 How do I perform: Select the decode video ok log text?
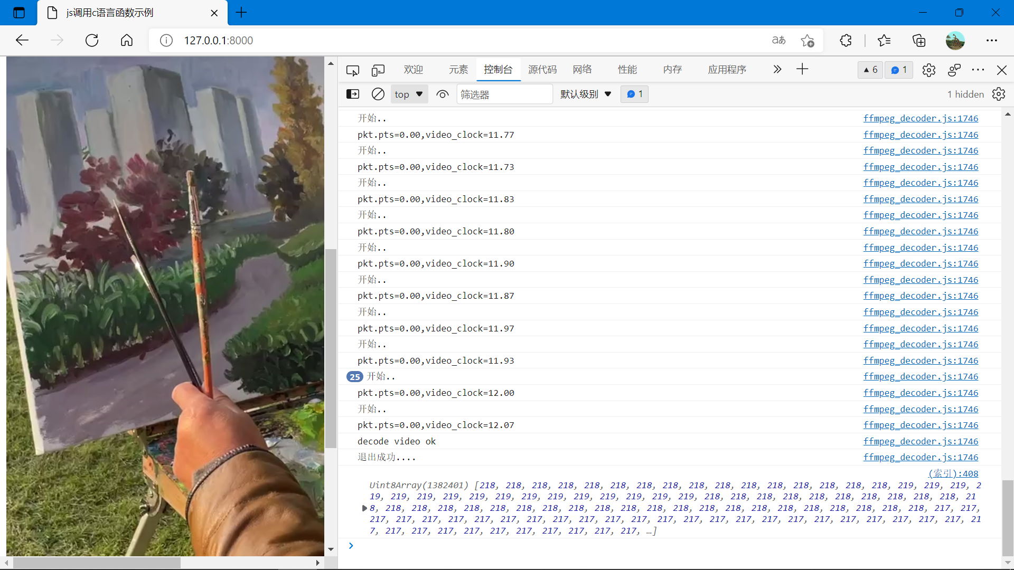397,441
